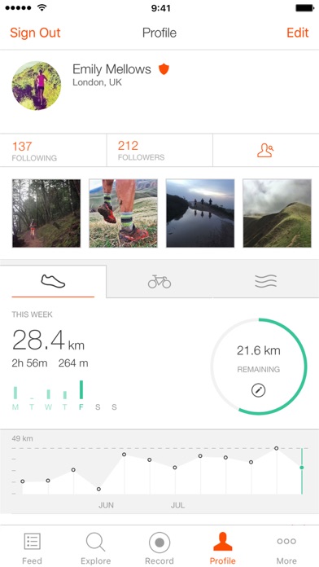Tap the 21.6 km remaining progress ring
The image size is (319, 567).
pos(259,367)
